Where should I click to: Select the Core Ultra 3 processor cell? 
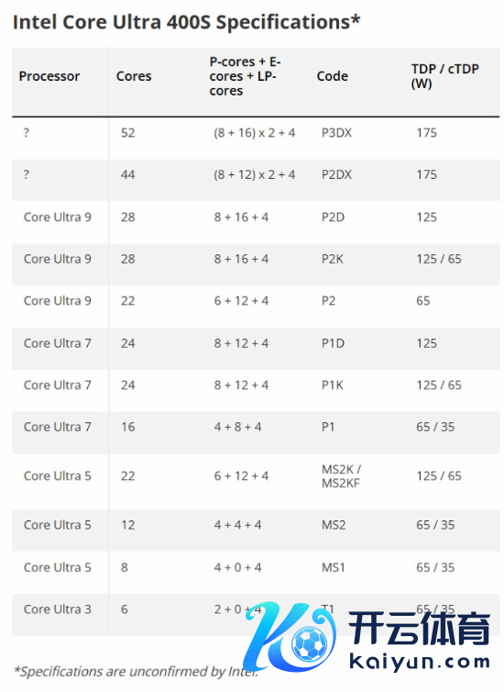(57, 609)
